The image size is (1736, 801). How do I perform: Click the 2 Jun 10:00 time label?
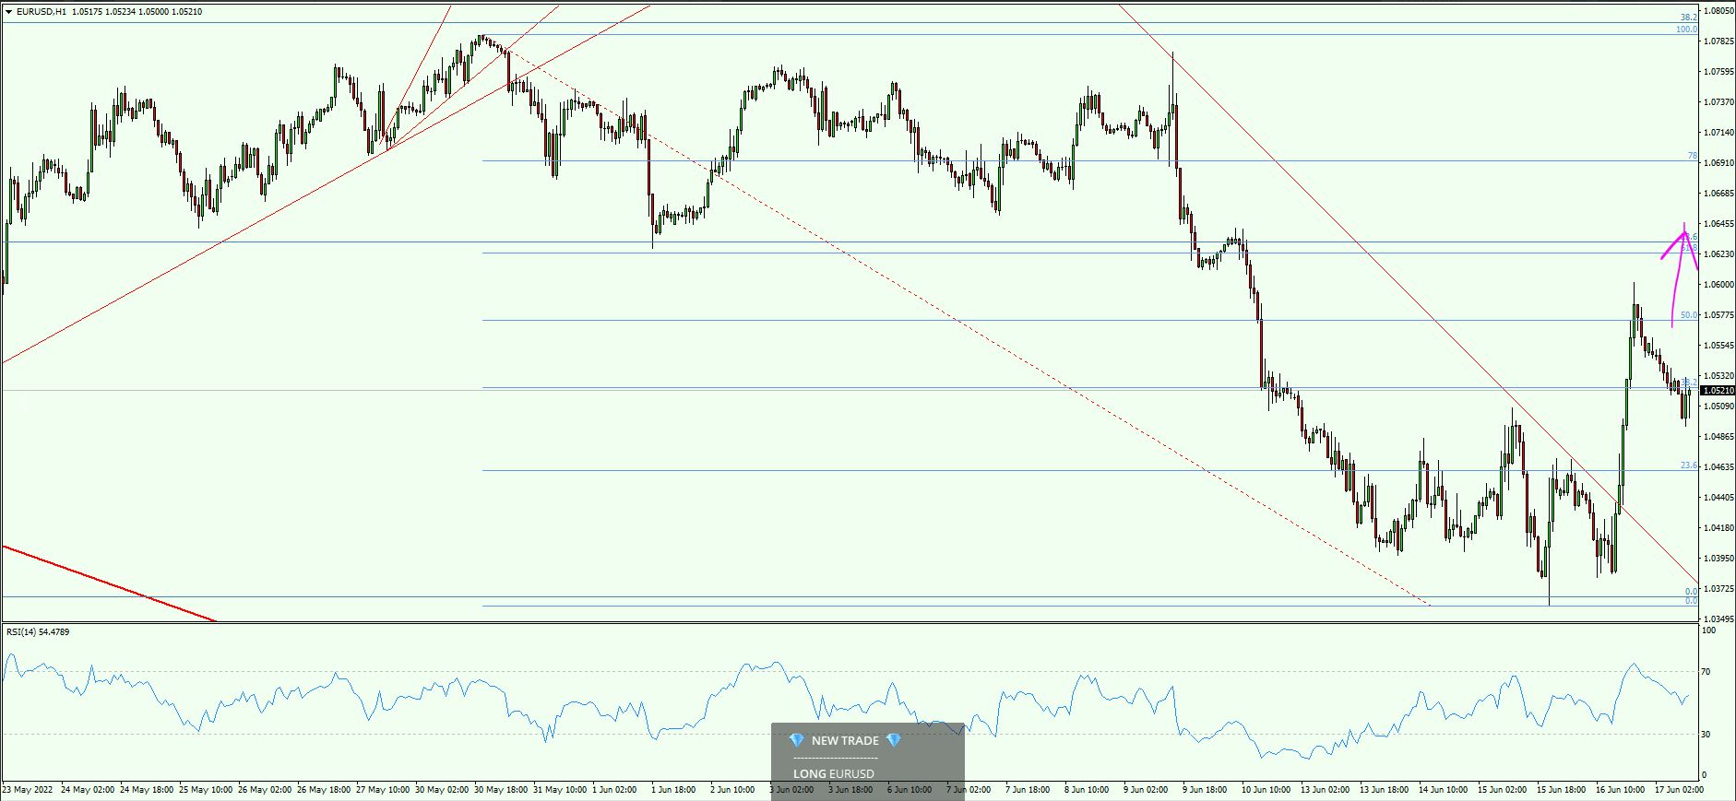[x=733, y=790]
